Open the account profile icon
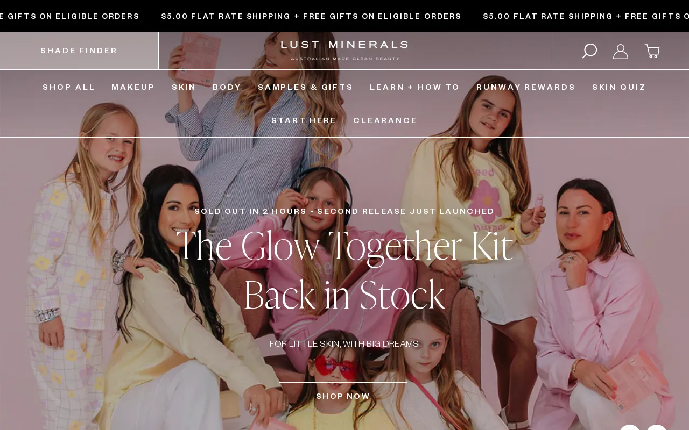The width and height of the screenshot is (689, 430). (x=621, y=51)
